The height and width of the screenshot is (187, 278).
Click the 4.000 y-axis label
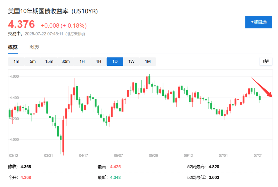[14, 140]
